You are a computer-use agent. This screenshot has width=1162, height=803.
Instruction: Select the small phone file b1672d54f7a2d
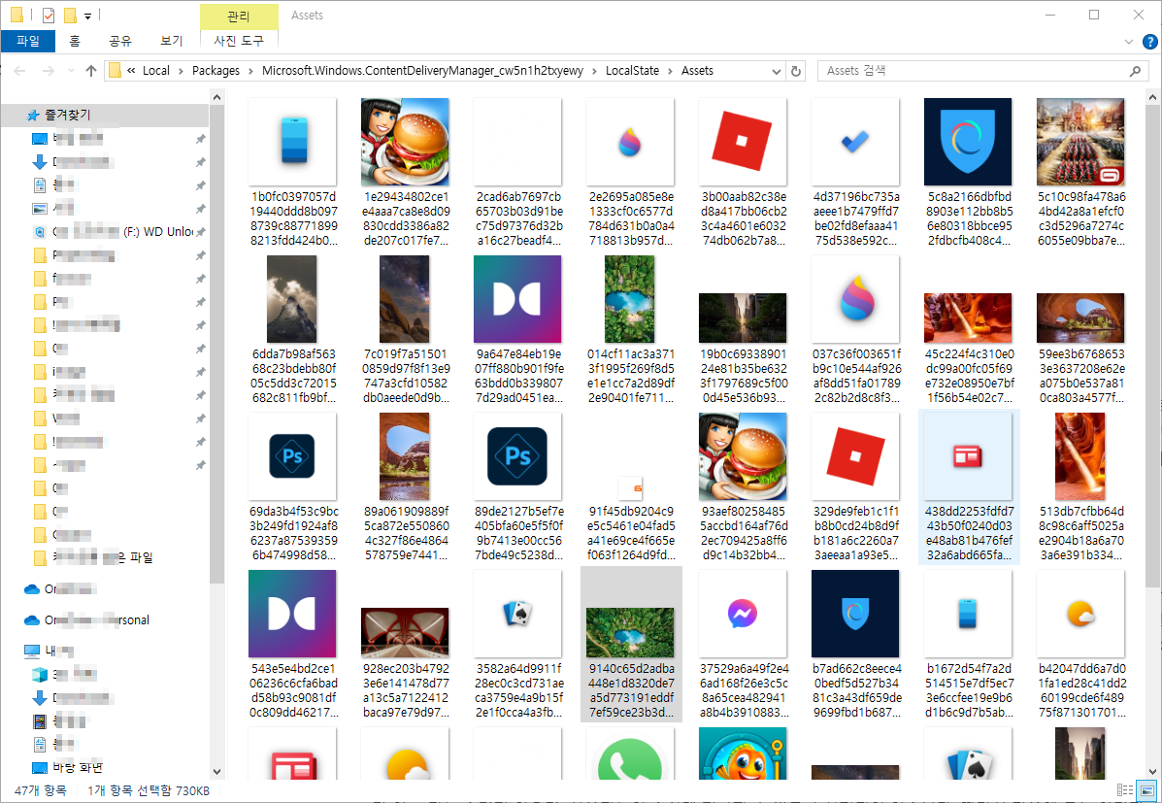coord(969,645)
